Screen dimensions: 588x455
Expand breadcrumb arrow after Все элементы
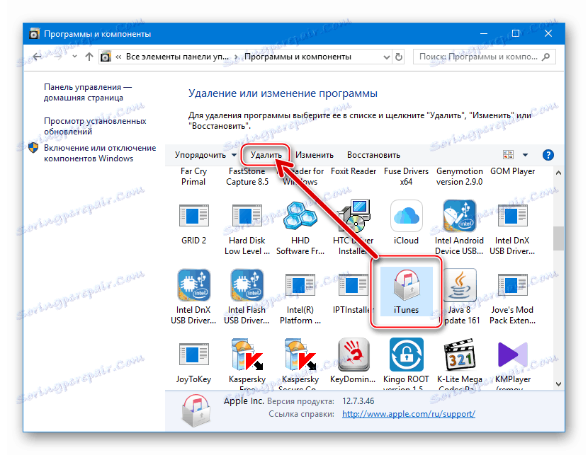(x=236, y=57)
